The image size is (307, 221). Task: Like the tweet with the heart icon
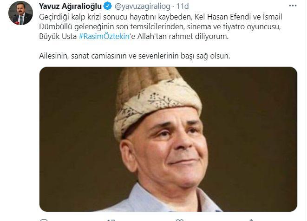click(x=180, y=220)
